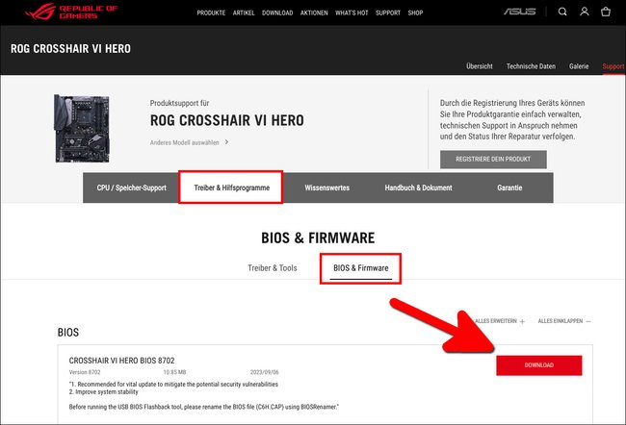Click the motherboard product thumbnail
The image size is (626, 425).
point(82,129)
